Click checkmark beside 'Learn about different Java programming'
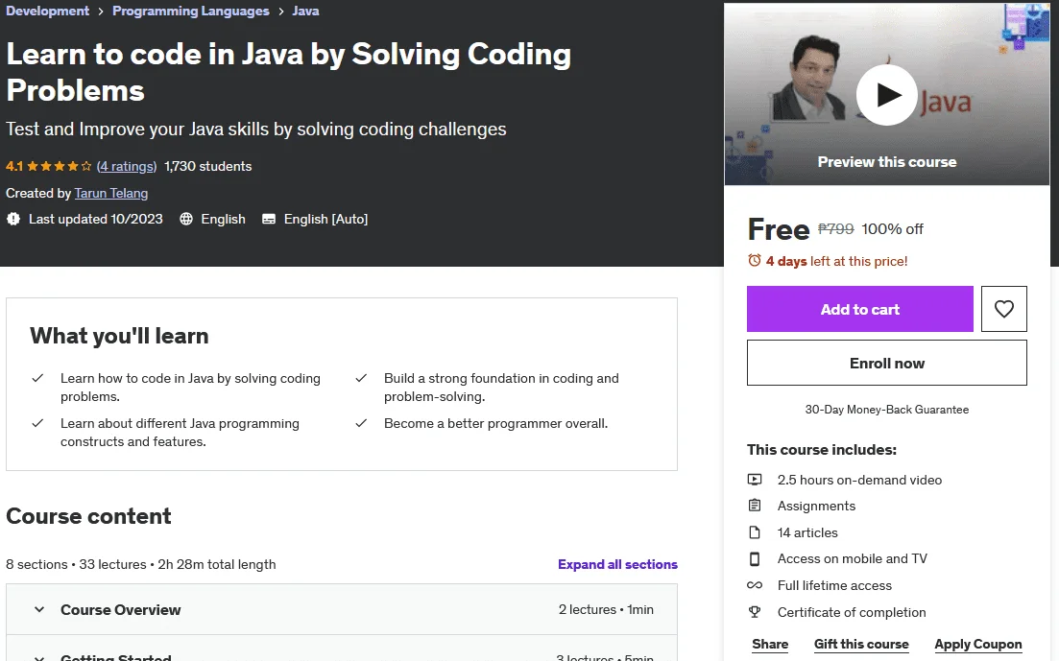 coord(37,423)
